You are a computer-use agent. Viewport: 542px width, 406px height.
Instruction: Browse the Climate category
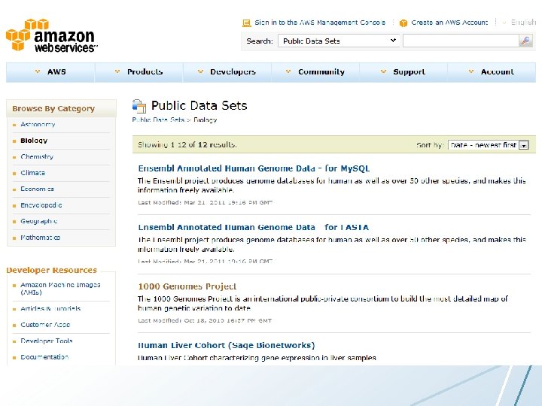(33, 173)
